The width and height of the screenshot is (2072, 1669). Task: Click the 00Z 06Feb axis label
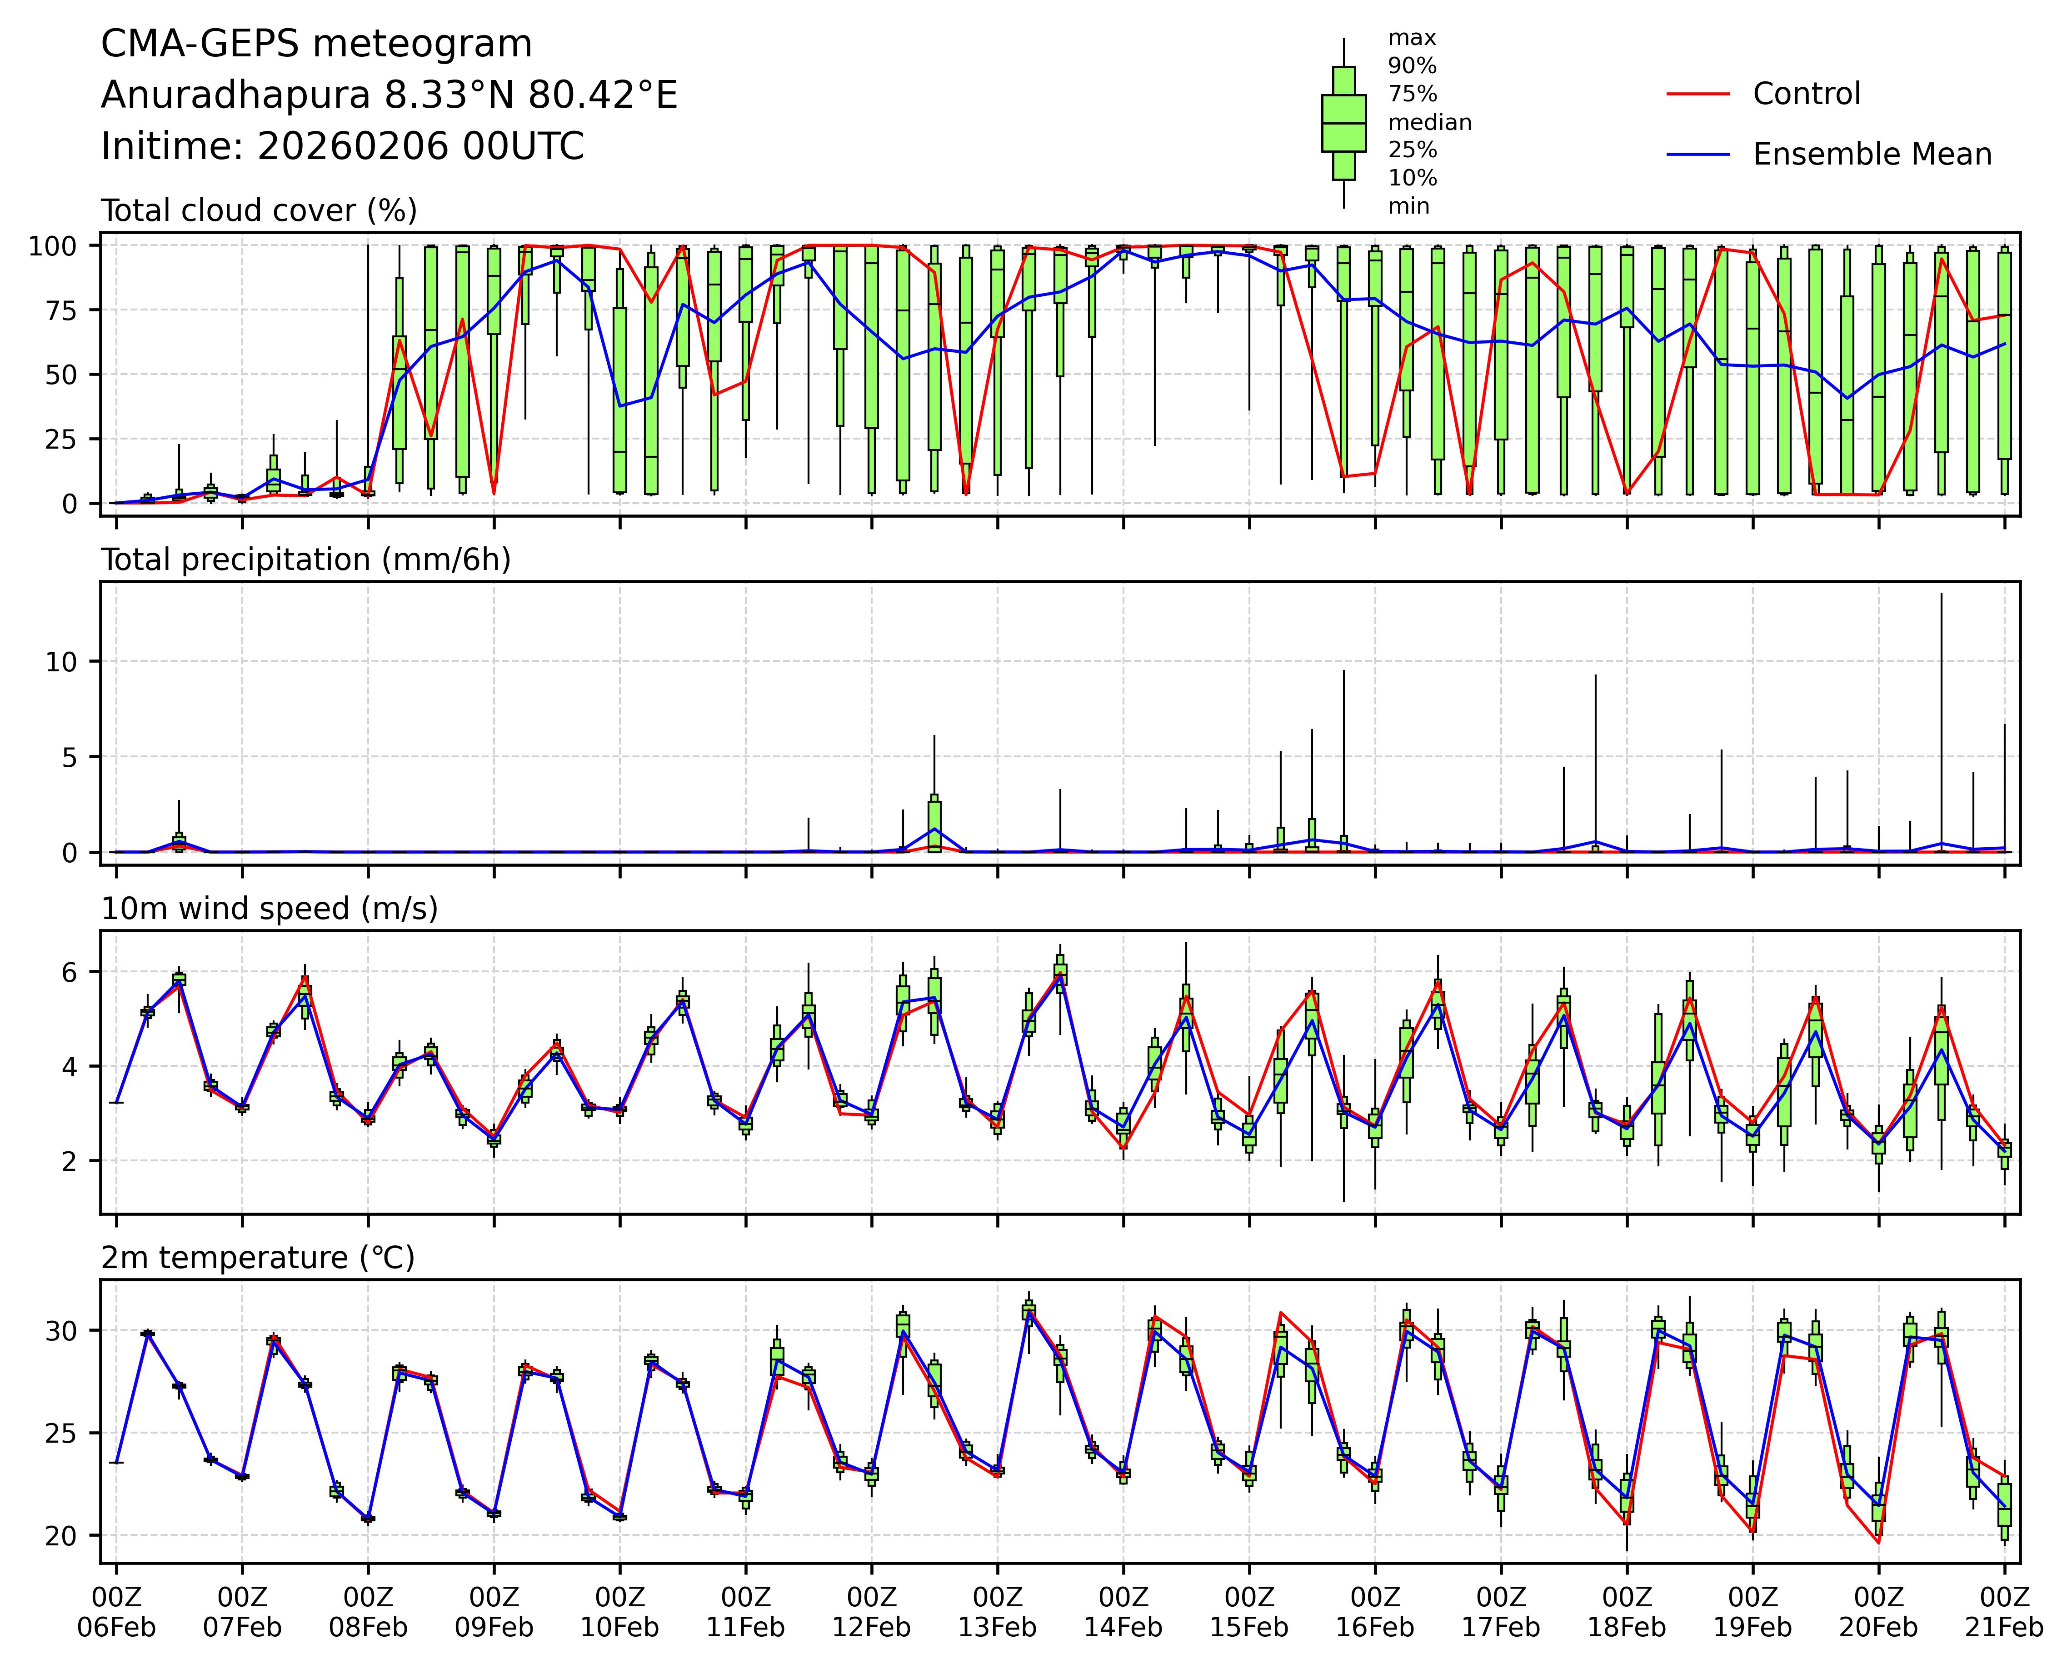point(116,1612)
